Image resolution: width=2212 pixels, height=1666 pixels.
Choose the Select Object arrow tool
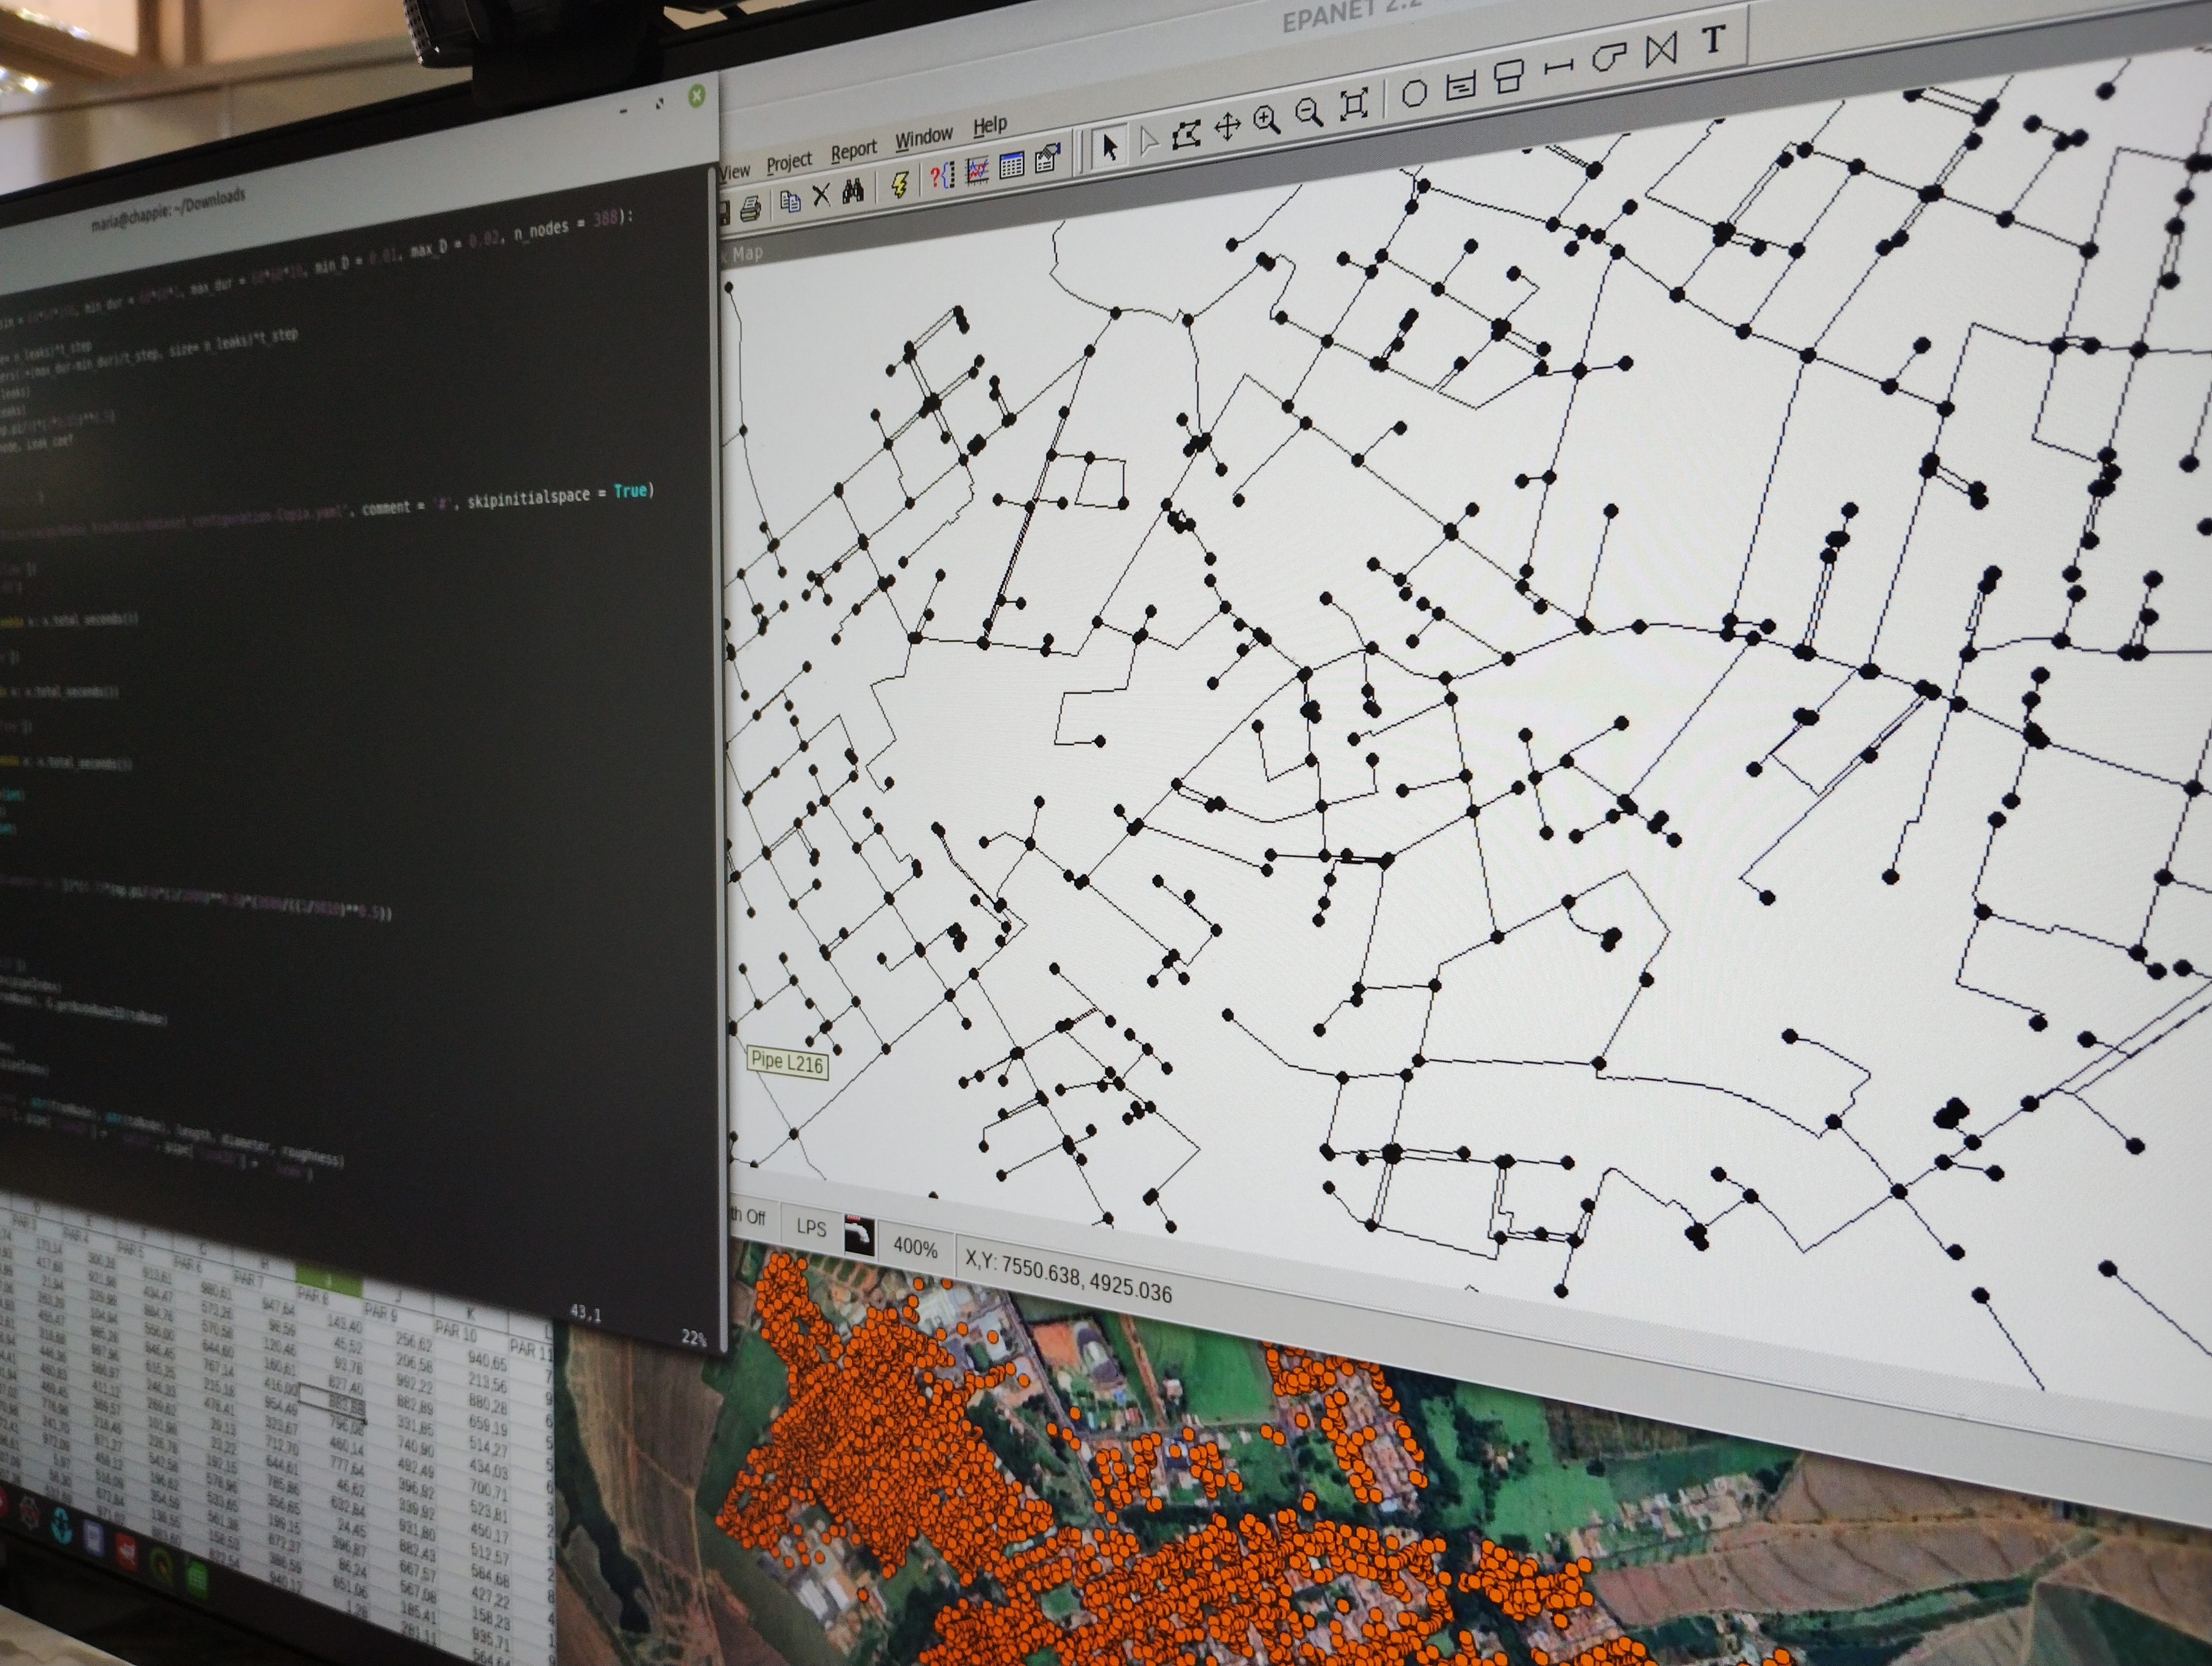(x=1109, y=147)
